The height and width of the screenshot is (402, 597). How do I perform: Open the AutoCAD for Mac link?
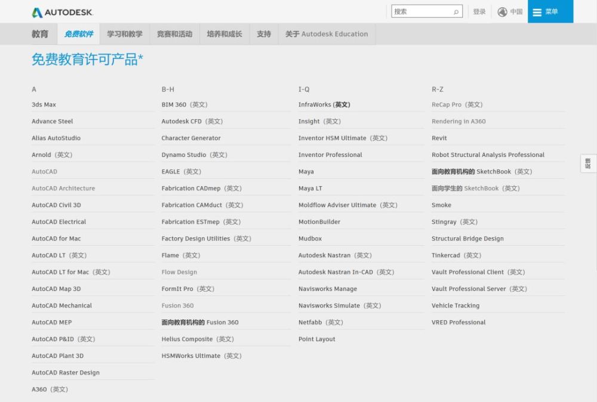[56, 239]
